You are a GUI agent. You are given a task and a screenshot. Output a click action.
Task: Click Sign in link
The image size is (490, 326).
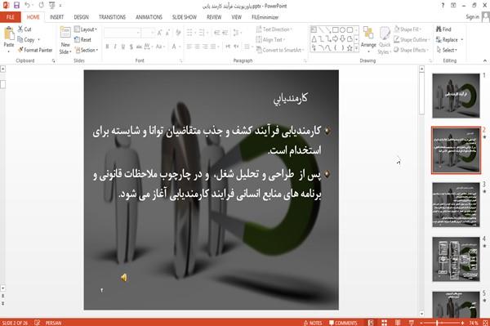(472, 17)
